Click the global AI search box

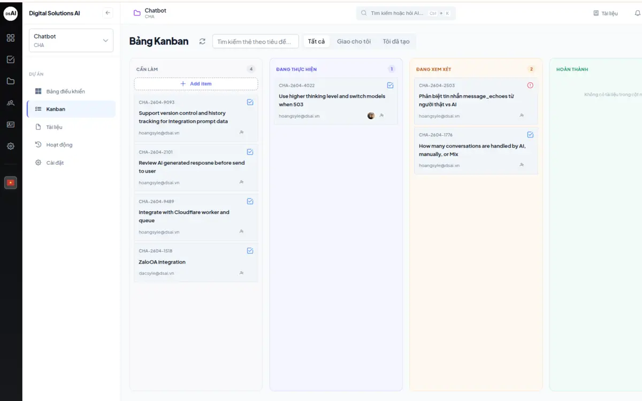coord(406,13)
